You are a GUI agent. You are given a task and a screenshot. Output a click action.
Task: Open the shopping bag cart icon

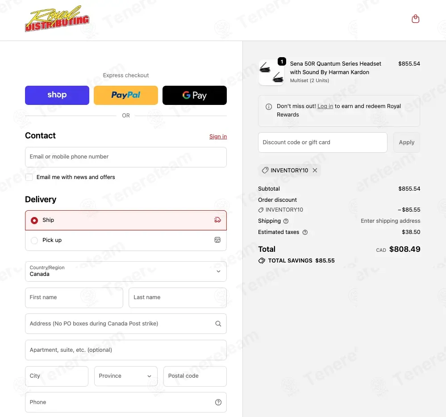click(415, 19)
